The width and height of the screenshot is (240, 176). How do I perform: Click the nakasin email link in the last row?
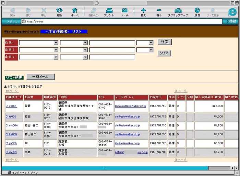click(x=131, y=152)
